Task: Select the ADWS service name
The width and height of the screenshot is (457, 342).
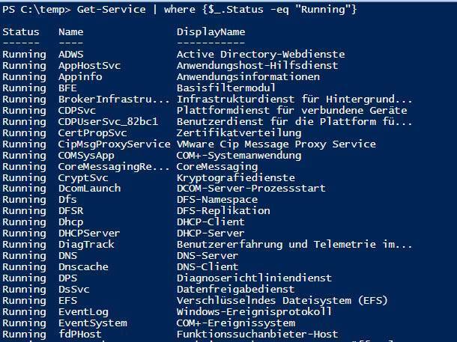Action: tap(70, 54)
